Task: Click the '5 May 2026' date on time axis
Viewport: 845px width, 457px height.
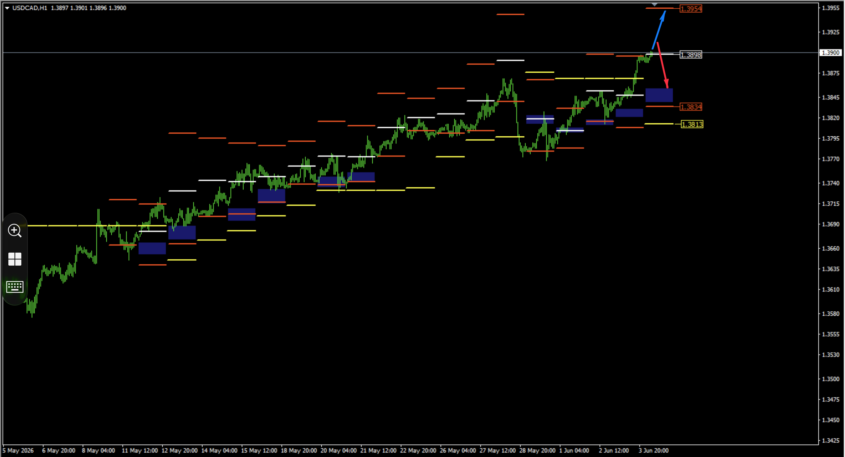Action: click(x=18, y=451)
